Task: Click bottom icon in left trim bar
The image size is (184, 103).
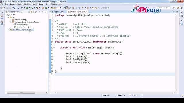Action: 2,24
